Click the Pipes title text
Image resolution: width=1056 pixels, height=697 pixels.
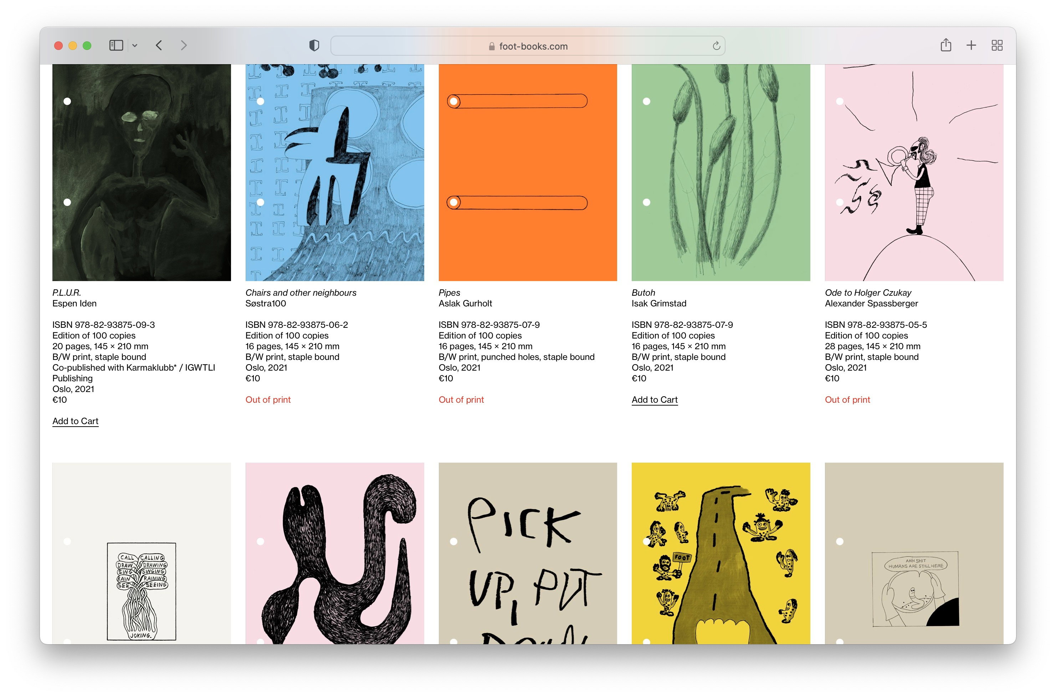click(449, 292)
